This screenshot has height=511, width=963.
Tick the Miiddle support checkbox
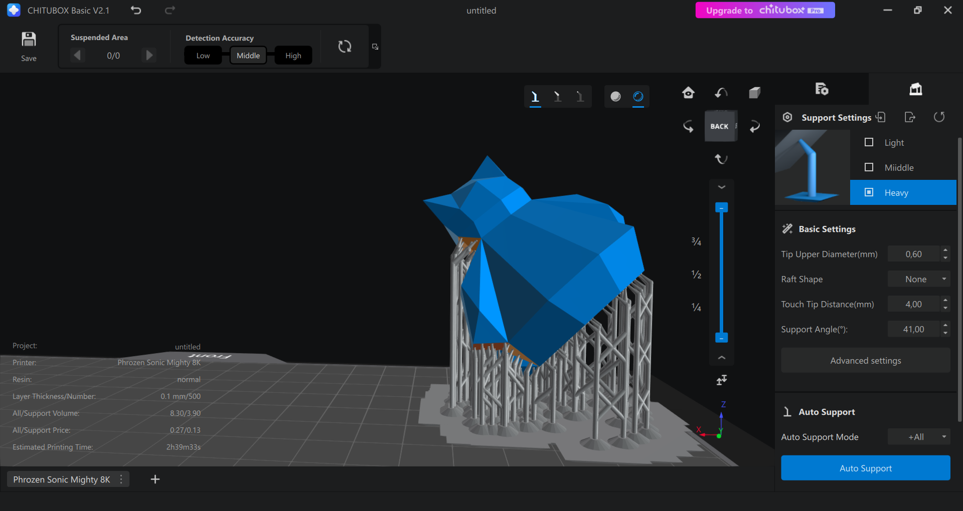tap(869, 167)
